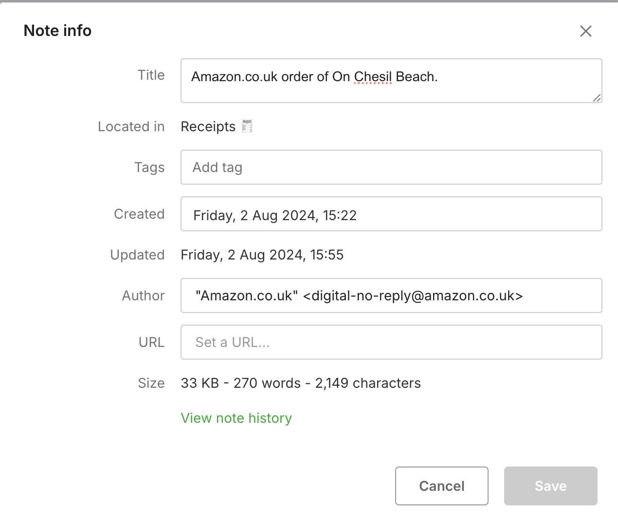Image resolution: width=618 pixels, height=519 pixels.
Task: Click the Receipts notebook icon
Action: coord(247,126)
